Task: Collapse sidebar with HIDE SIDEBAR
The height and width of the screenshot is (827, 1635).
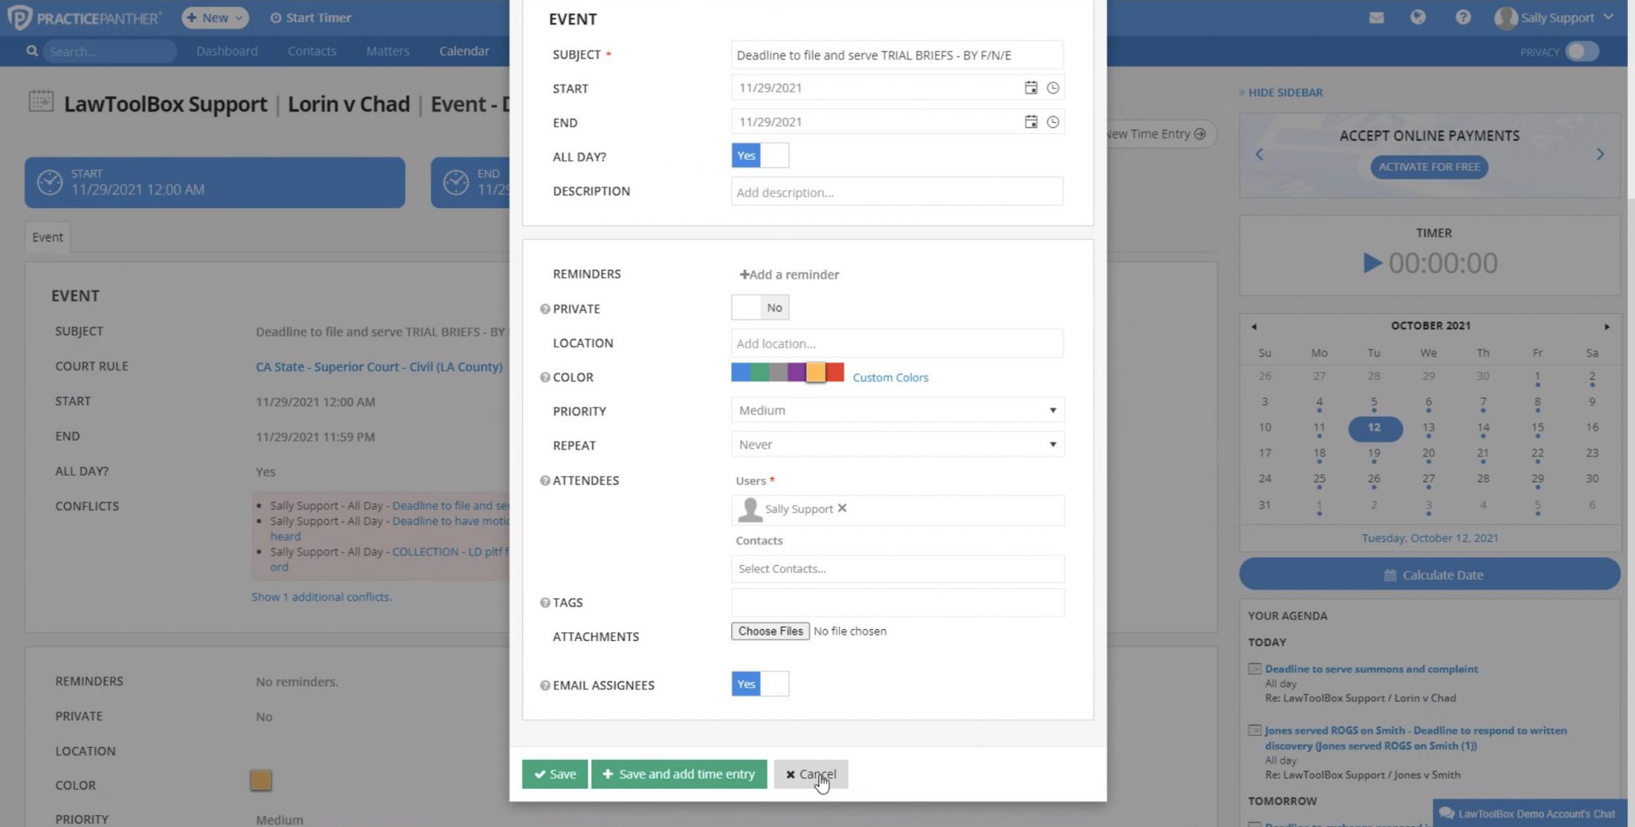Action: [1281, 93]
